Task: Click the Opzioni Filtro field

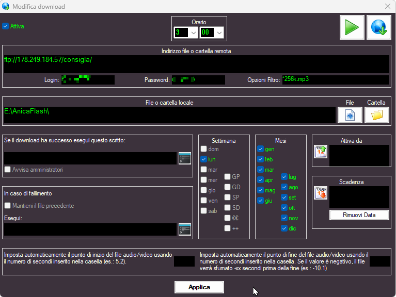Action: pyautogui.click(x=336, y=80)
